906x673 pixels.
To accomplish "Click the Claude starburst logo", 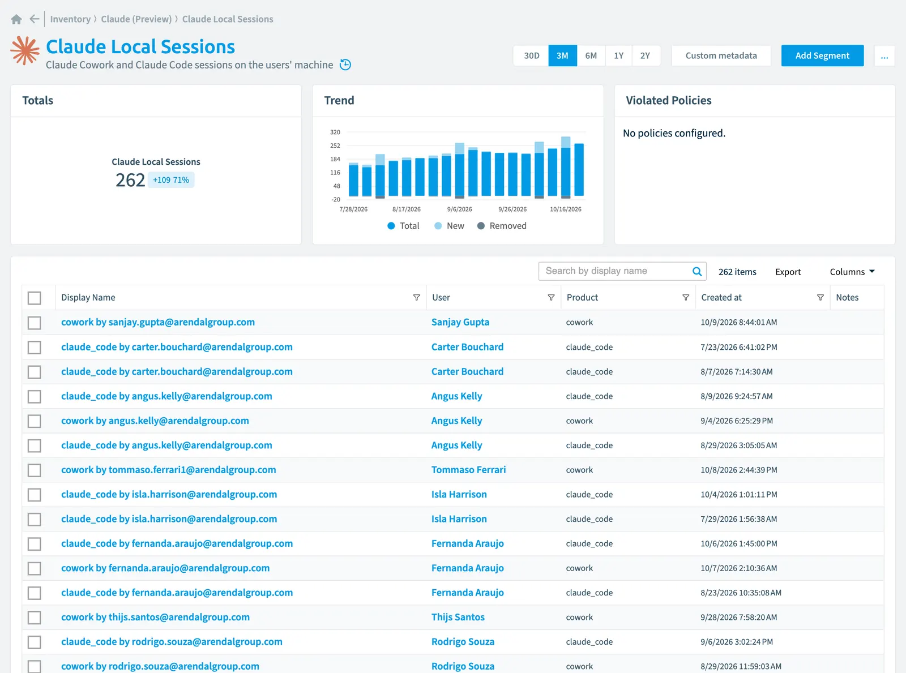I will coord(25,51).
